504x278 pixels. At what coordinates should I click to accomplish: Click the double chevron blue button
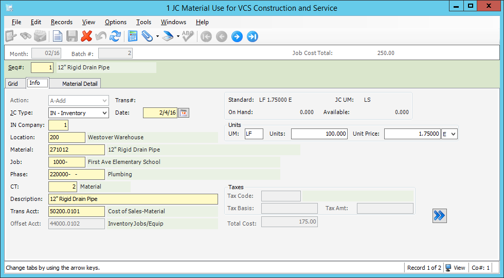(439, 215)
